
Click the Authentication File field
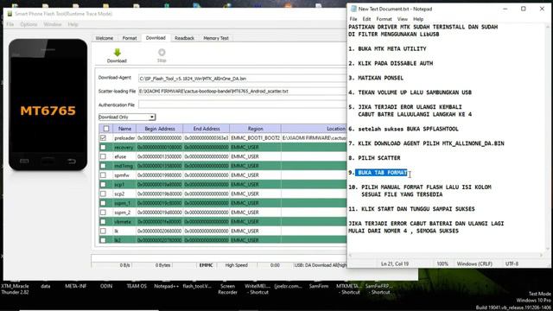pos(242,105)
